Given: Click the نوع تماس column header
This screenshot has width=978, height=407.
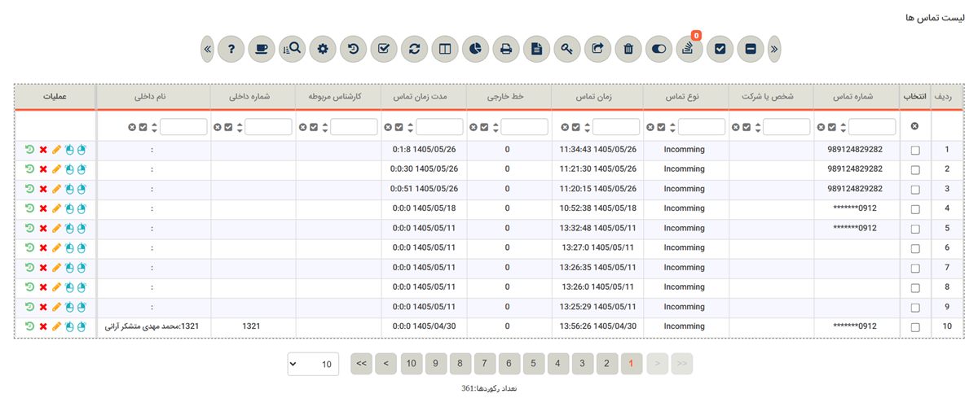Looking at the screenshot, I should point(685,96).
